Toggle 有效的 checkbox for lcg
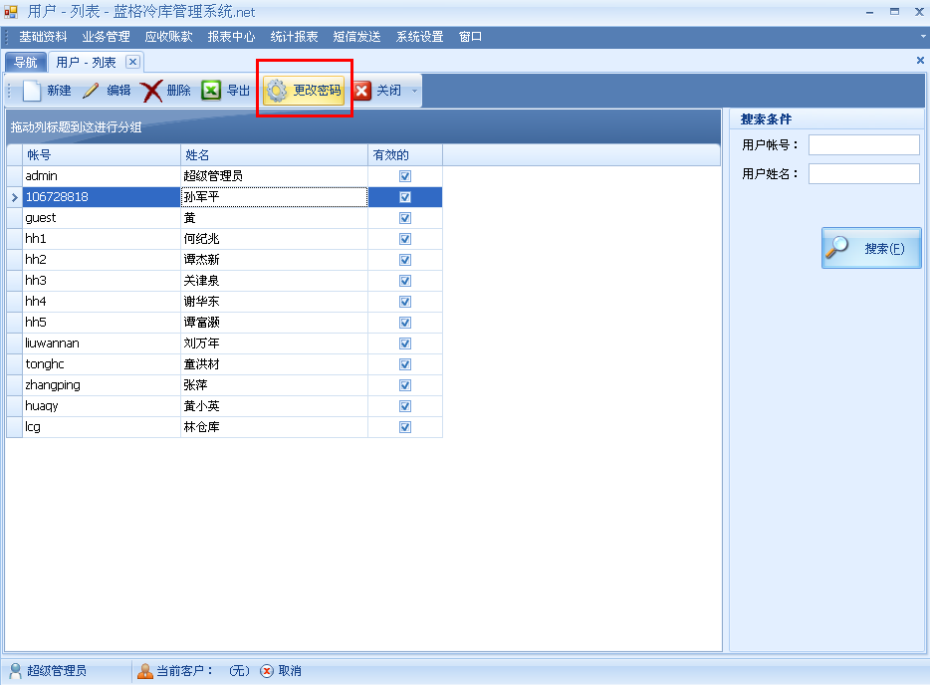This screenshot has width=930, height=685. tap(405, 427)
